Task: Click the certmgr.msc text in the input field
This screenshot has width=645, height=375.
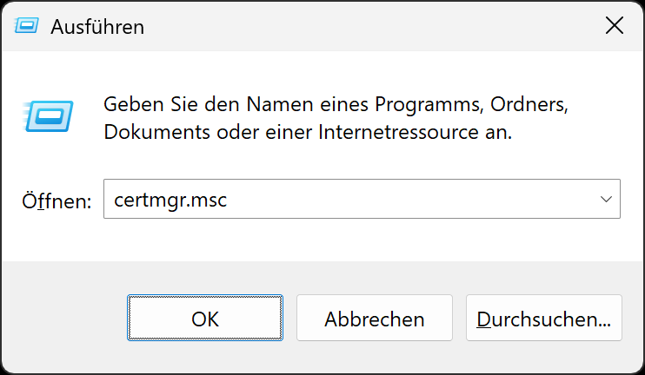Action: click(x=170, y=200)
